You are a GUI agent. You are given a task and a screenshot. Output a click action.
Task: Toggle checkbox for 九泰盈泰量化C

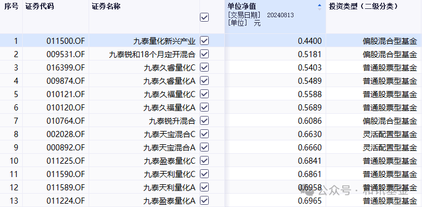pos(204,161)
